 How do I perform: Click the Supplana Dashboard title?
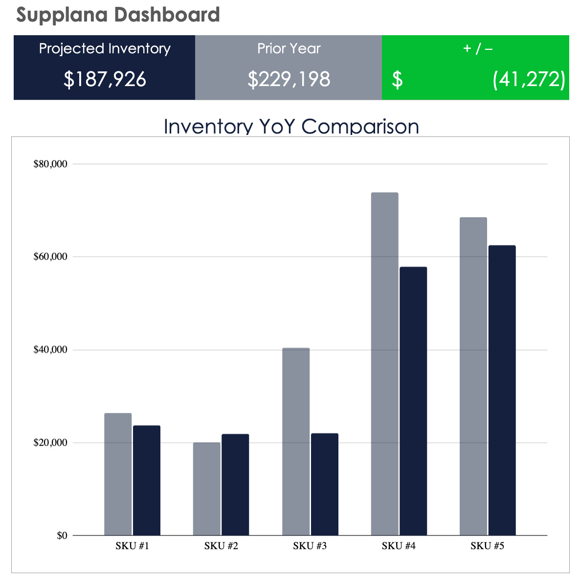(x=118, y=15)
